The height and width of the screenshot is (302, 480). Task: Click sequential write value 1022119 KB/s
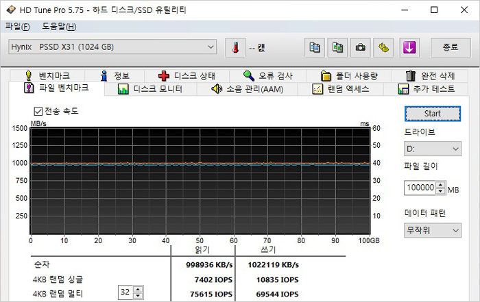pyautogui.click(x=274, y=265)
